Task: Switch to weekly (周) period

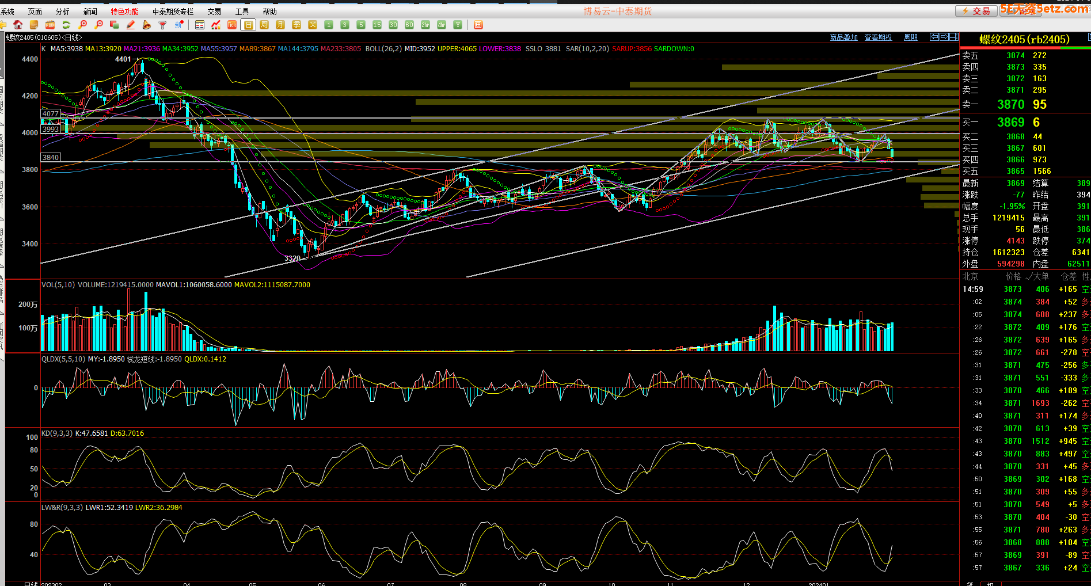Action: tap(264, 25)
